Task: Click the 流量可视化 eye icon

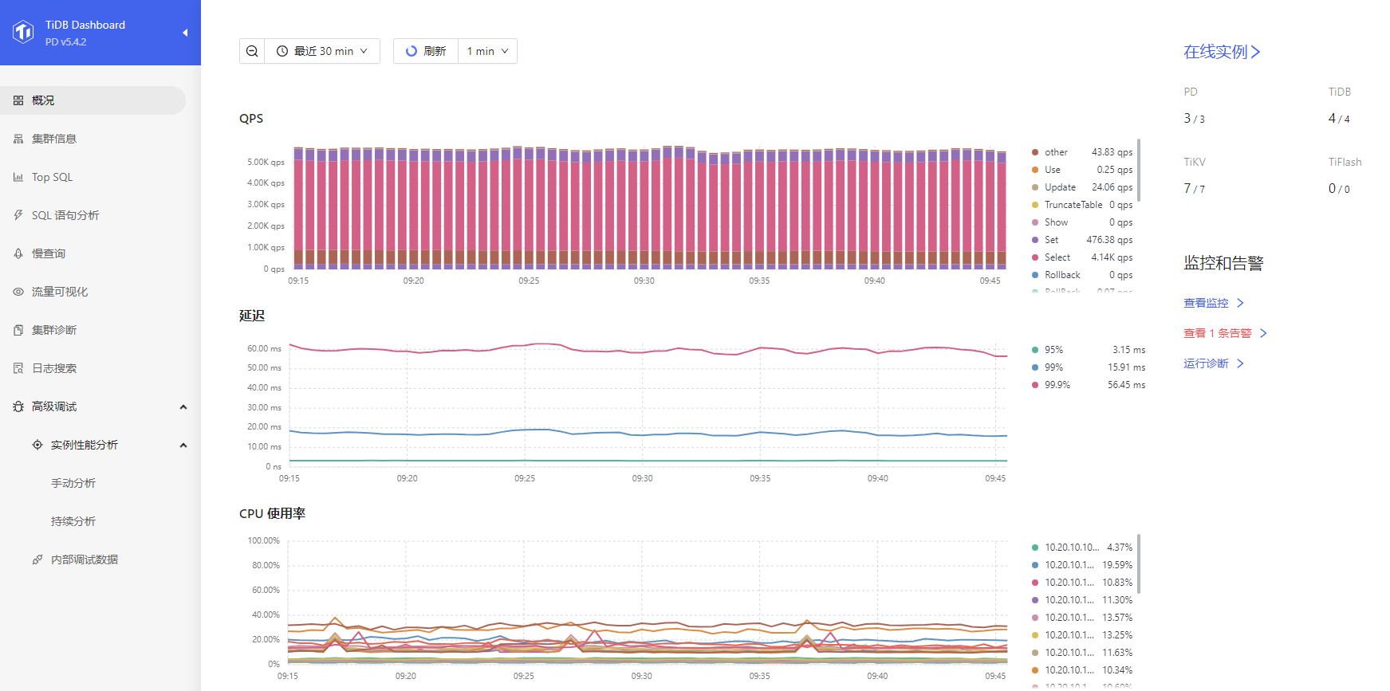Action: (18, 292)
